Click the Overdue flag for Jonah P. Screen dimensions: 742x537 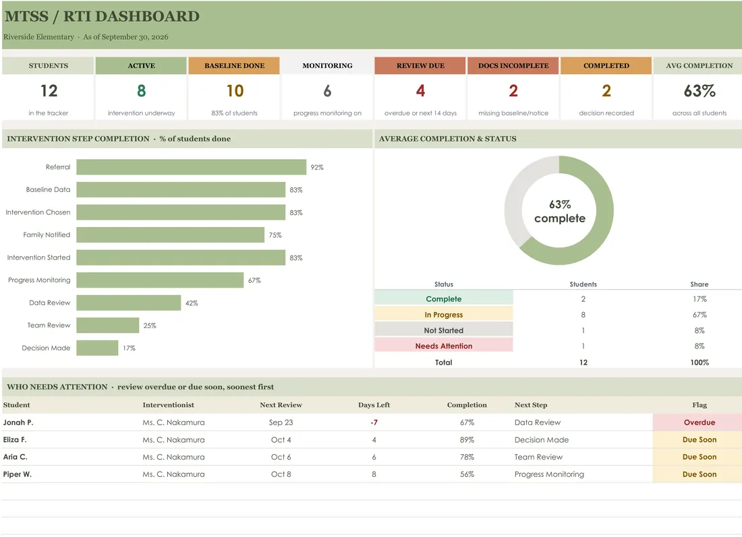click(699, 422)
